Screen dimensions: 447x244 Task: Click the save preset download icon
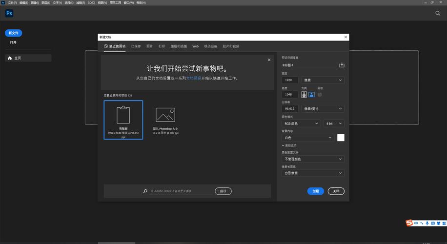(x=342, y=65)
